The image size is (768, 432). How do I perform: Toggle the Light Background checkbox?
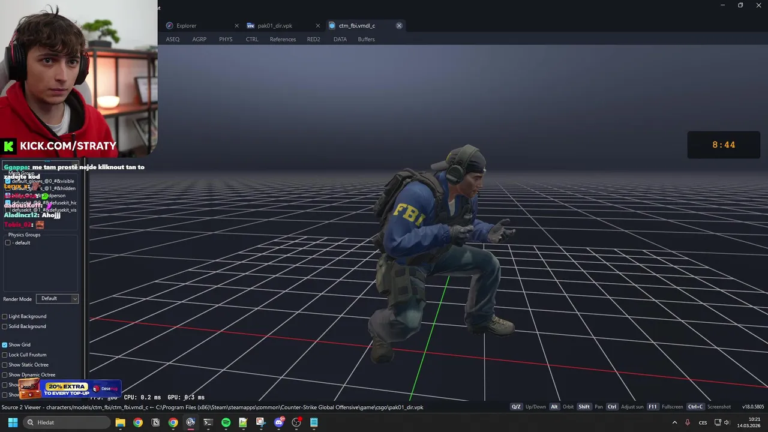pos(5,316)
